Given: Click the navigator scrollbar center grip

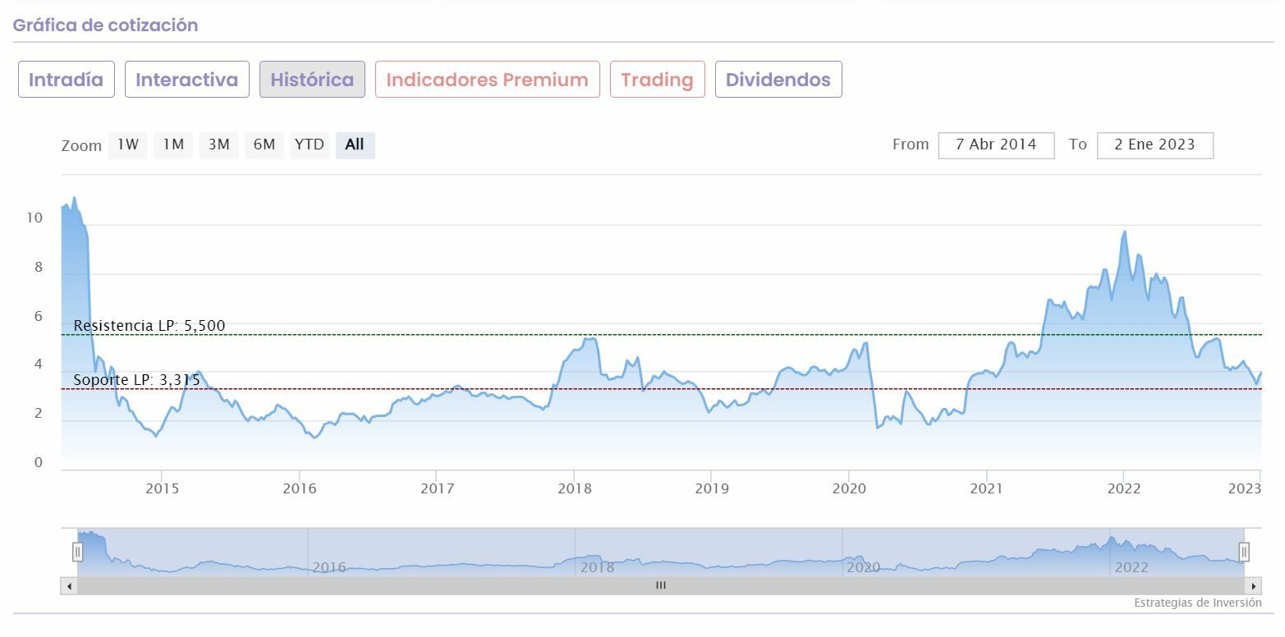Looking at the screenshot, I should pyautogui.click(x=661, y=586).
